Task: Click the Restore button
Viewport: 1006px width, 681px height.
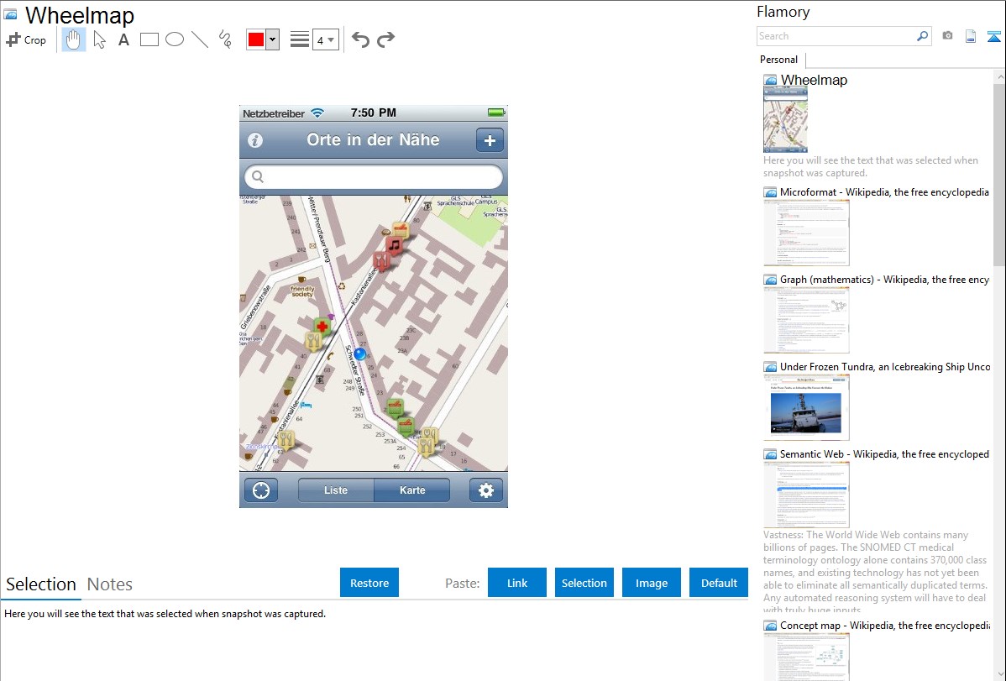Action: (369, 583)
